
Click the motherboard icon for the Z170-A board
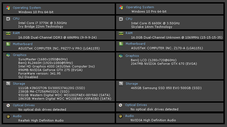[121, 44]
